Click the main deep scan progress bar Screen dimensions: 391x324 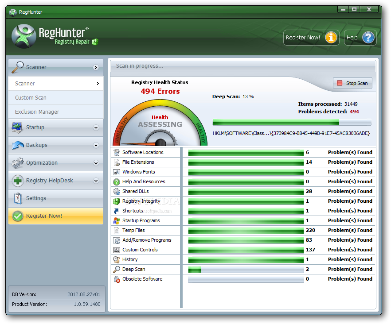pos(292,122)
